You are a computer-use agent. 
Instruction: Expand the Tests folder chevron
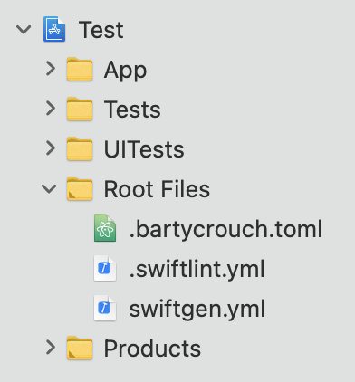51,108
